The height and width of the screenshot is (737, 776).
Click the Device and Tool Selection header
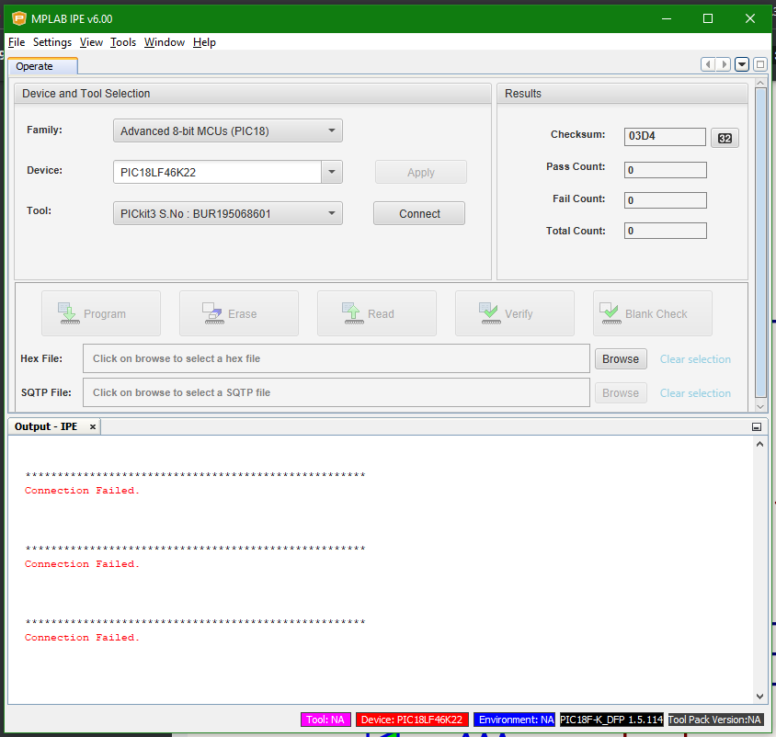point(253,94)
